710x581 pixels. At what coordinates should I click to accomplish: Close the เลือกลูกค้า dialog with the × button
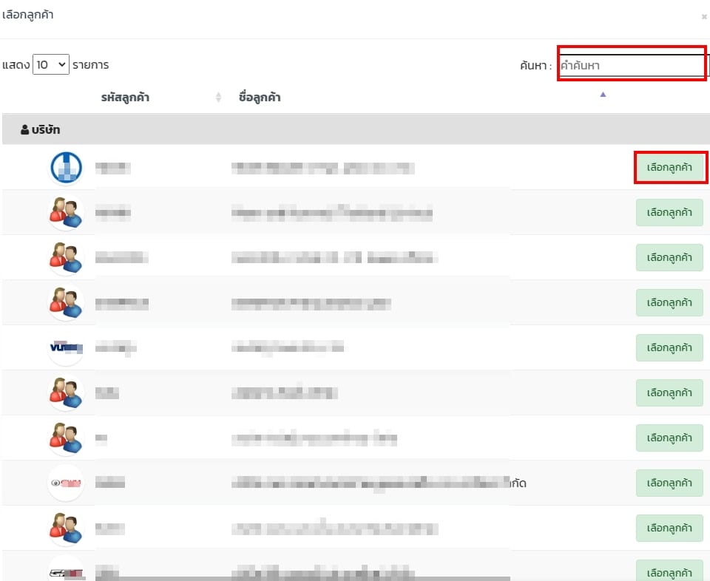pyautogui.click(x=704, y=17)
